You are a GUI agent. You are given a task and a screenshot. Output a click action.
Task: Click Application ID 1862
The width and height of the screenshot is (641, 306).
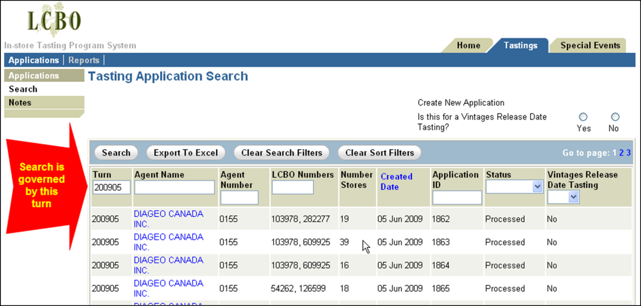pos(441,219)
